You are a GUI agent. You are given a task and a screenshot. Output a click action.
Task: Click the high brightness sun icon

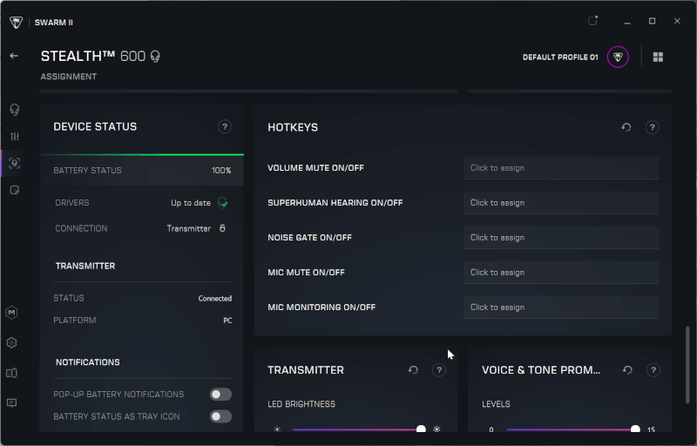point(437,429)
